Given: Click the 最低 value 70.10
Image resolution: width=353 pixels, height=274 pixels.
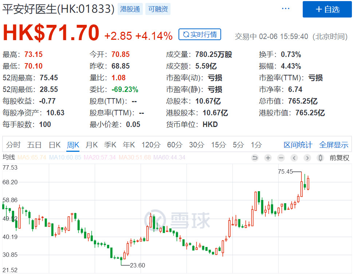Looking at the screenshot, I should [33, 66].
